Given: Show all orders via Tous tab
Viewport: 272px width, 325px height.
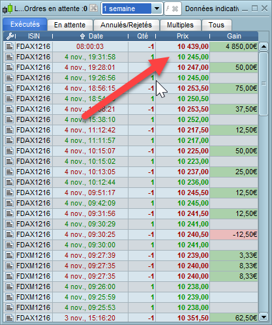Looking at the screenshot, I should pos(217,25).
